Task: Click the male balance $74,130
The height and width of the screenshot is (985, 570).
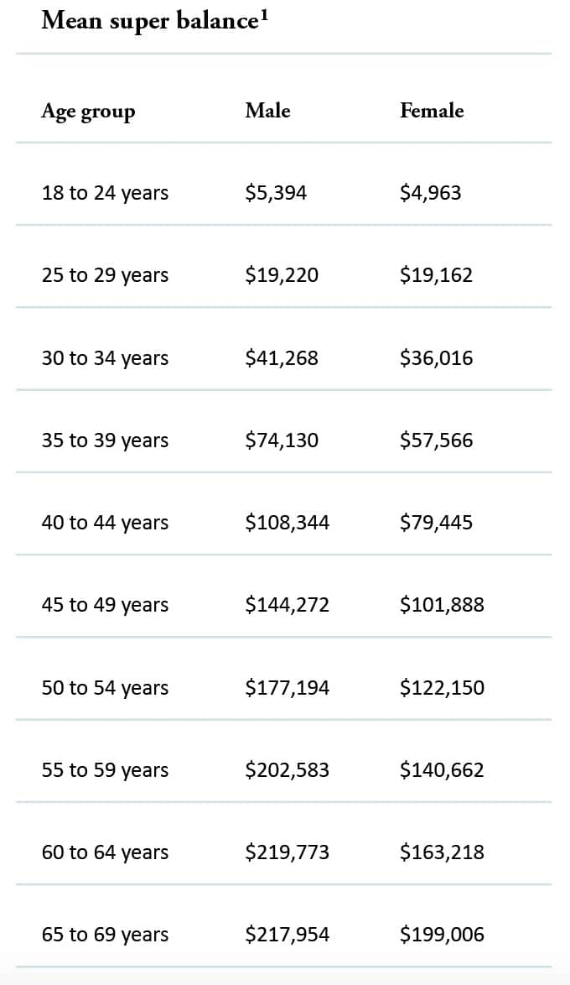Action: coord(282,440)
